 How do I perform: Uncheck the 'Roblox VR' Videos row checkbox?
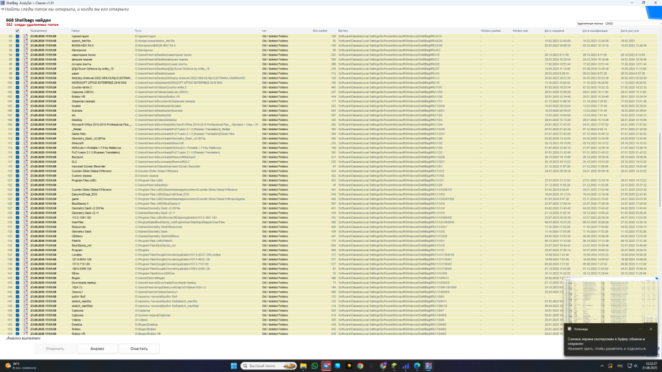(17, 96)
